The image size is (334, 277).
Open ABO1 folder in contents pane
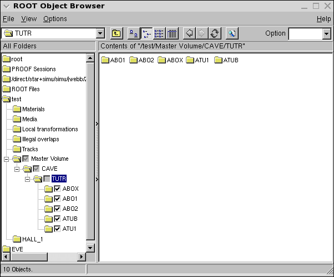click(113, 60)
